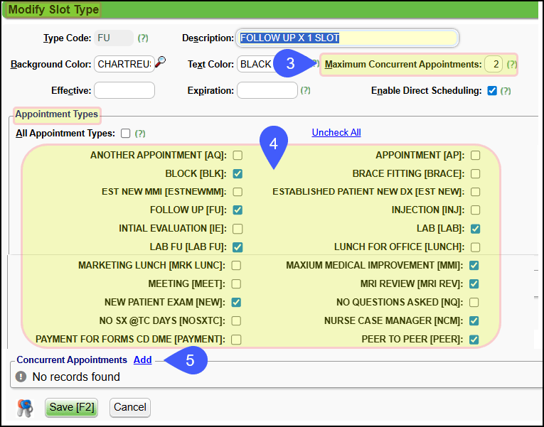Check EST NEW MMI [ESTNEWMM] checkbox
The image size is (544, 427).
pos(238,192)
